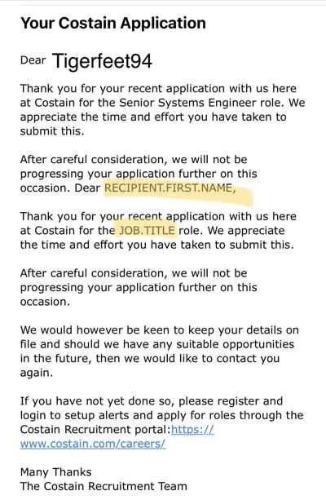Click the 'Many Thanks' sign-off line
The width and height of the screenshot is (326, 504).
[x=56, y=472]
